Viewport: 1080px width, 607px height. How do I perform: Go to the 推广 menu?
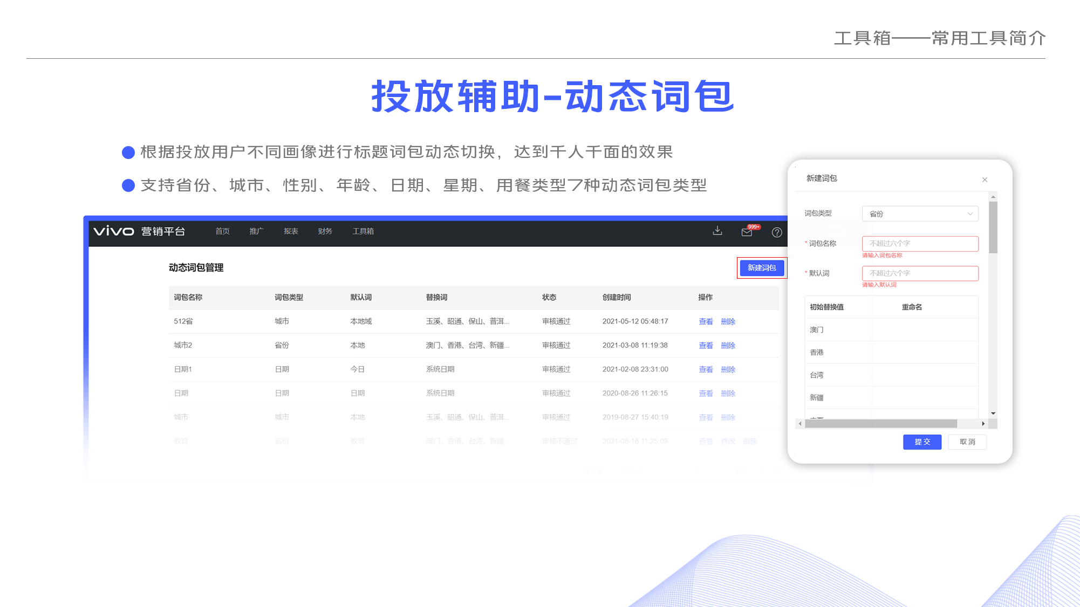(x=256, y=231)
